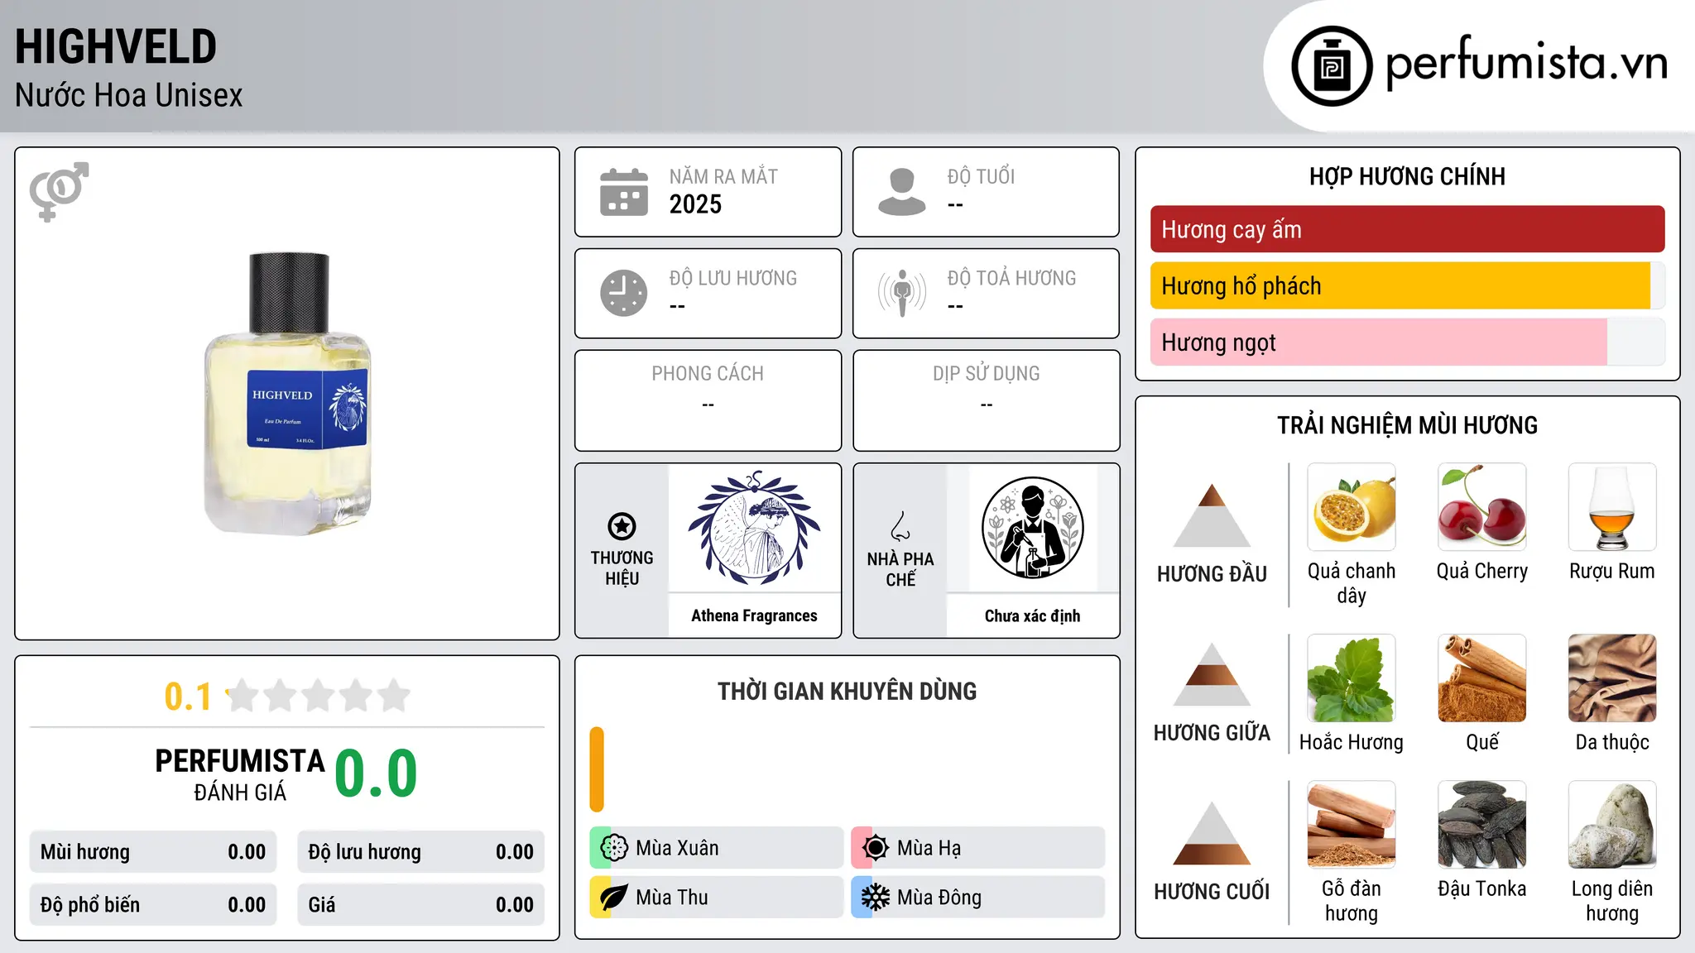Select the Quả chanh dây note image

pos(1352,507)
